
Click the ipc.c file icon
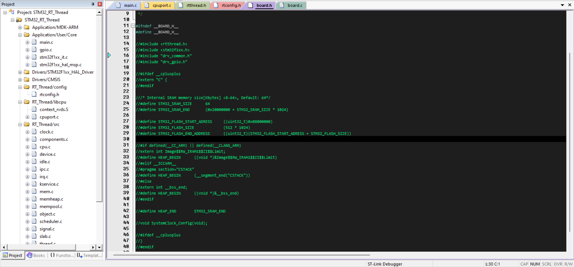click(34, 169)
